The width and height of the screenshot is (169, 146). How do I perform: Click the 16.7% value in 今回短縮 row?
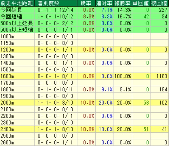[x=124, y=17]
